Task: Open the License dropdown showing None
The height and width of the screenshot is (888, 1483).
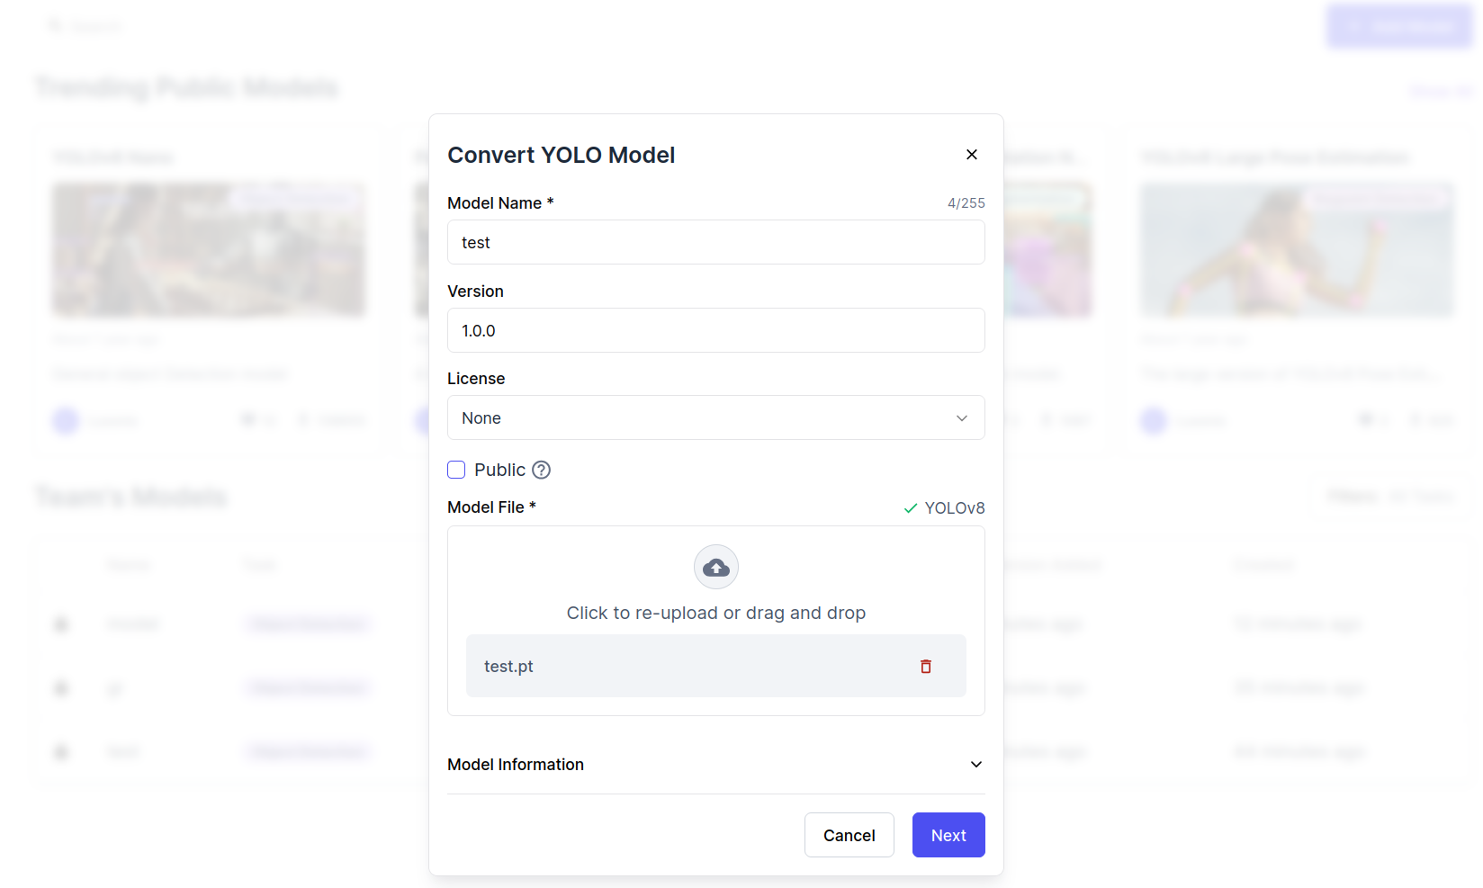Action: (715, 417)
